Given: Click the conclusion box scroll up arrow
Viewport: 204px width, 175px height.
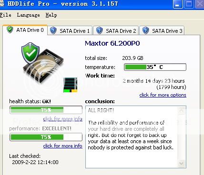Looking at the screenshot, I should coord(182,110).
